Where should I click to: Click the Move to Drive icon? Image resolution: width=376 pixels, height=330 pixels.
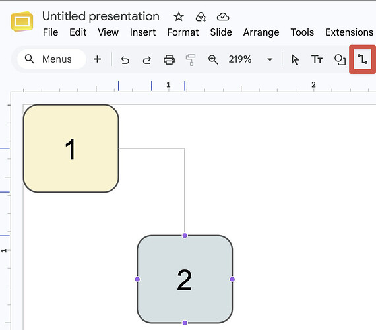(201, 16)
